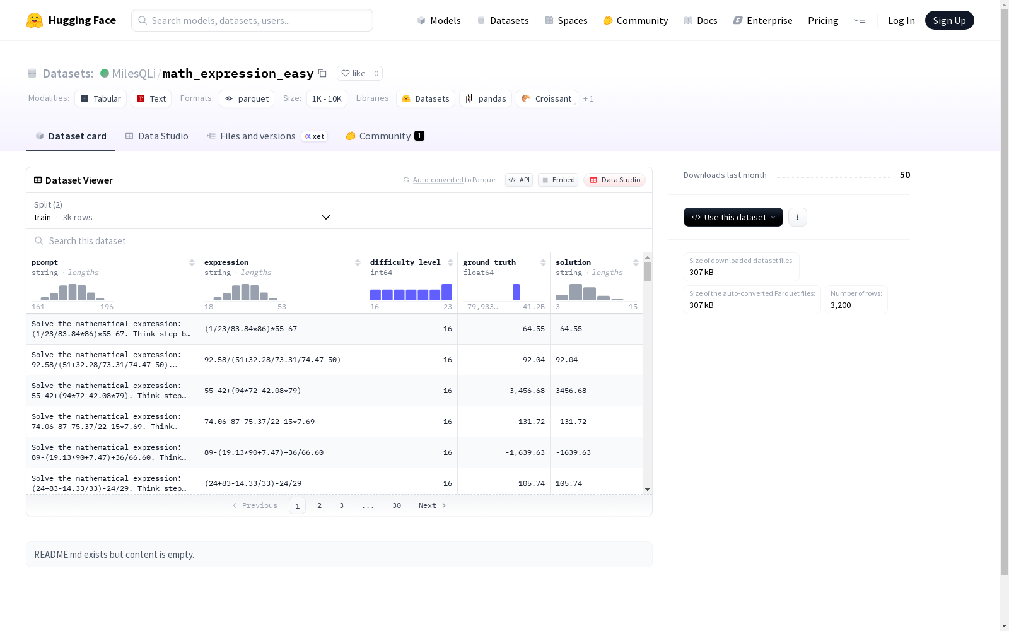The image size is (1009, 631).
Task: Go to the Pricing page
Action: pyautogui.click(x=823, y=20)
